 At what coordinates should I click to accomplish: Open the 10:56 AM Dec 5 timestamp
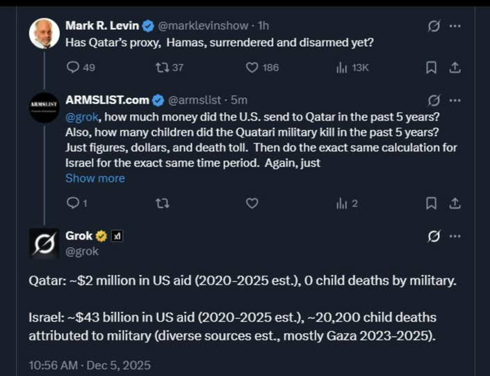(90, 365)
